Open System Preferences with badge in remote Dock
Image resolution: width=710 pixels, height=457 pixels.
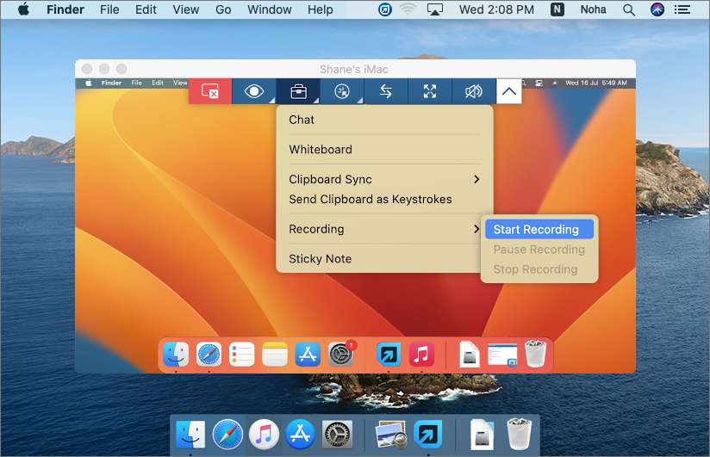(x=341, y=354)
